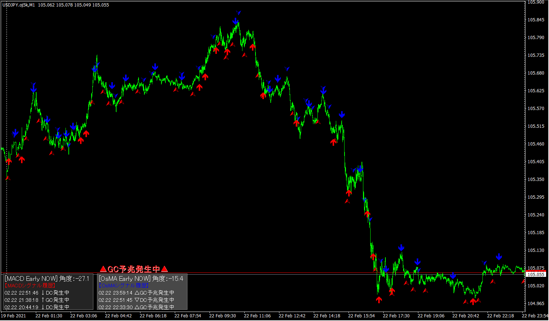Click price scale value 105.900

point(536,2)
